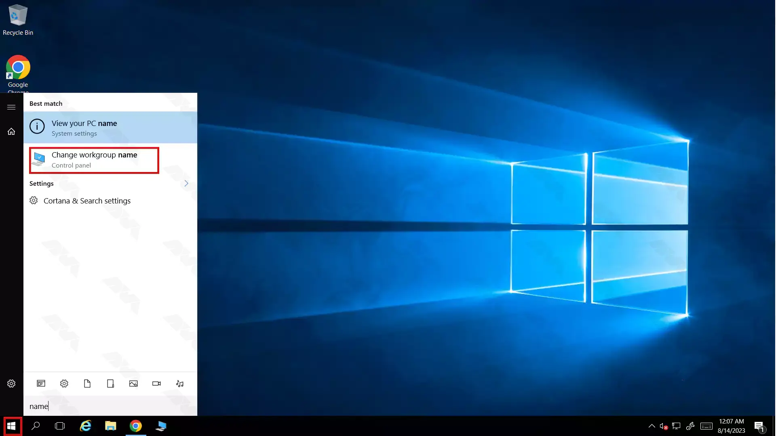The height and width of the screenshot is (436, 776).
Task: Click Cortana & Search settings
Action: (87, 201)
